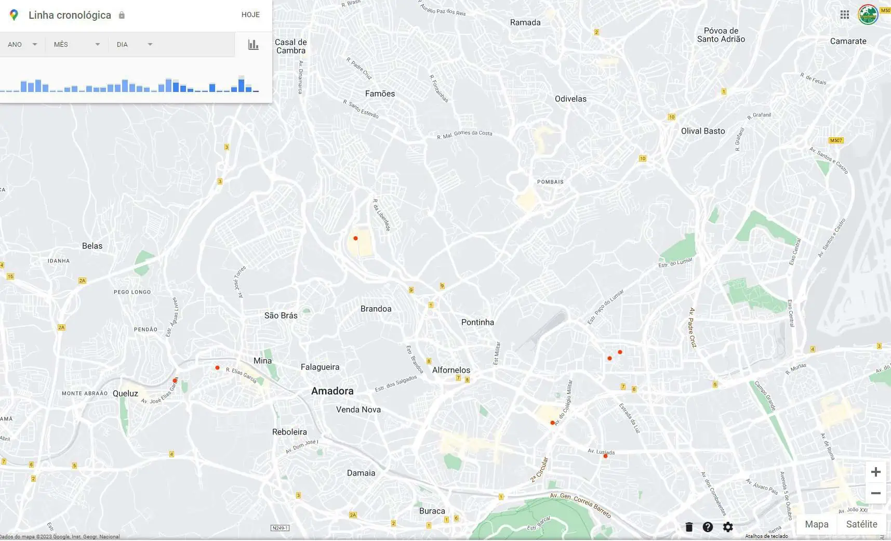This screenshot has height=541, width=891.
Task: Toggle the bar chart histogram icon
Action: click(253, 45)
